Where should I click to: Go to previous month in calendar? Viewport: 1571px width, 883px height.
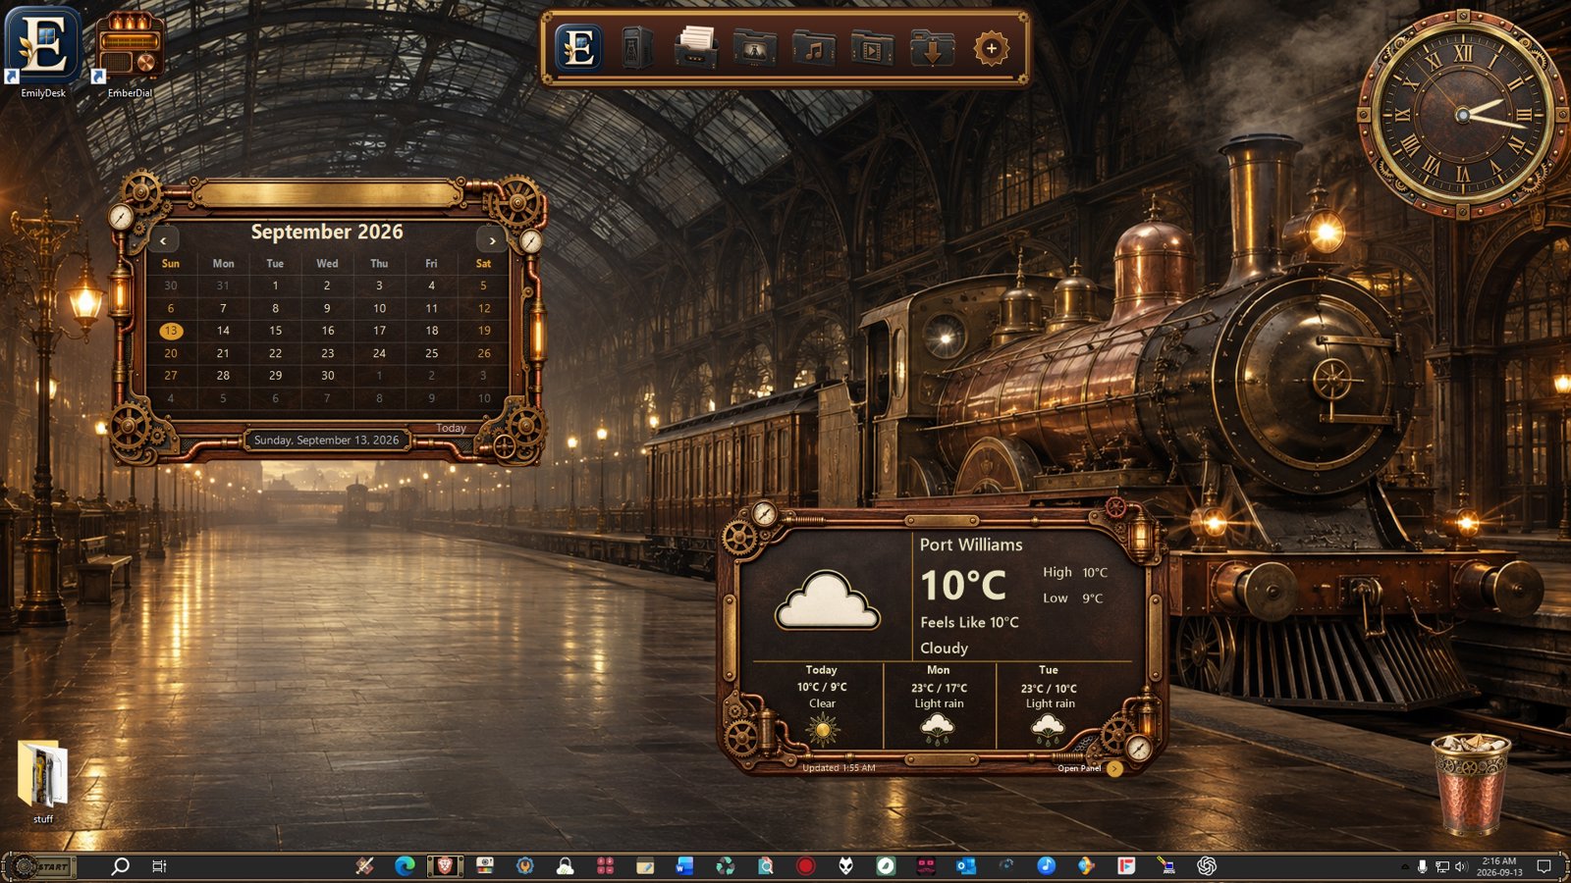(163, 239)
